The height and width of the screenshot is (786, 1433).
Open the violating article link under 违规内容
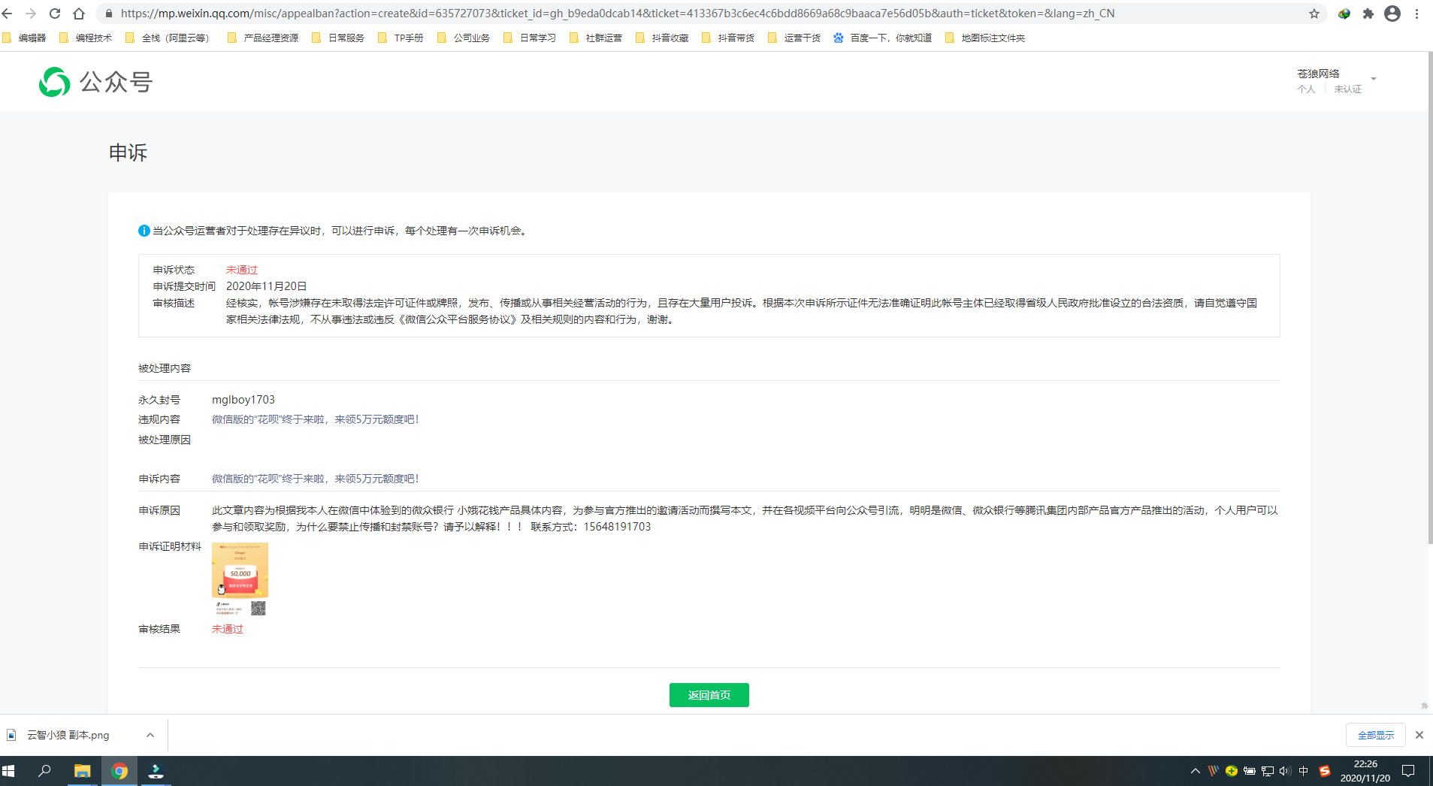(x=315, y=419)
